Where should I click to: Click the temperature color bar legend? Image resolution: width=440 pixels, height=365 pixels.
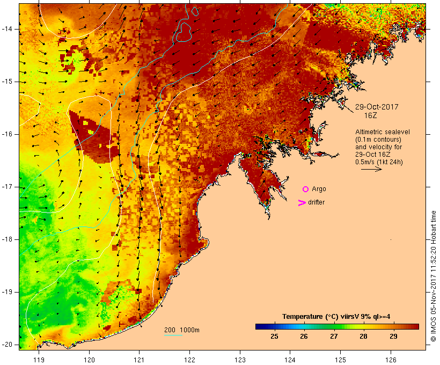[337, 326]
